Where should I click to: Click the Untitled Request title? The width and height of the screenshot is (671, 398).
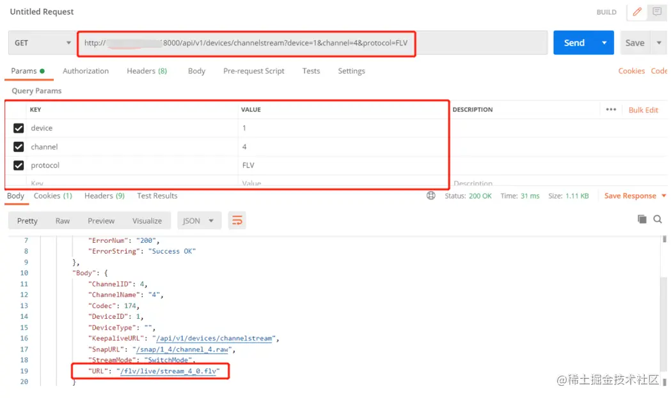pos(42,11)
